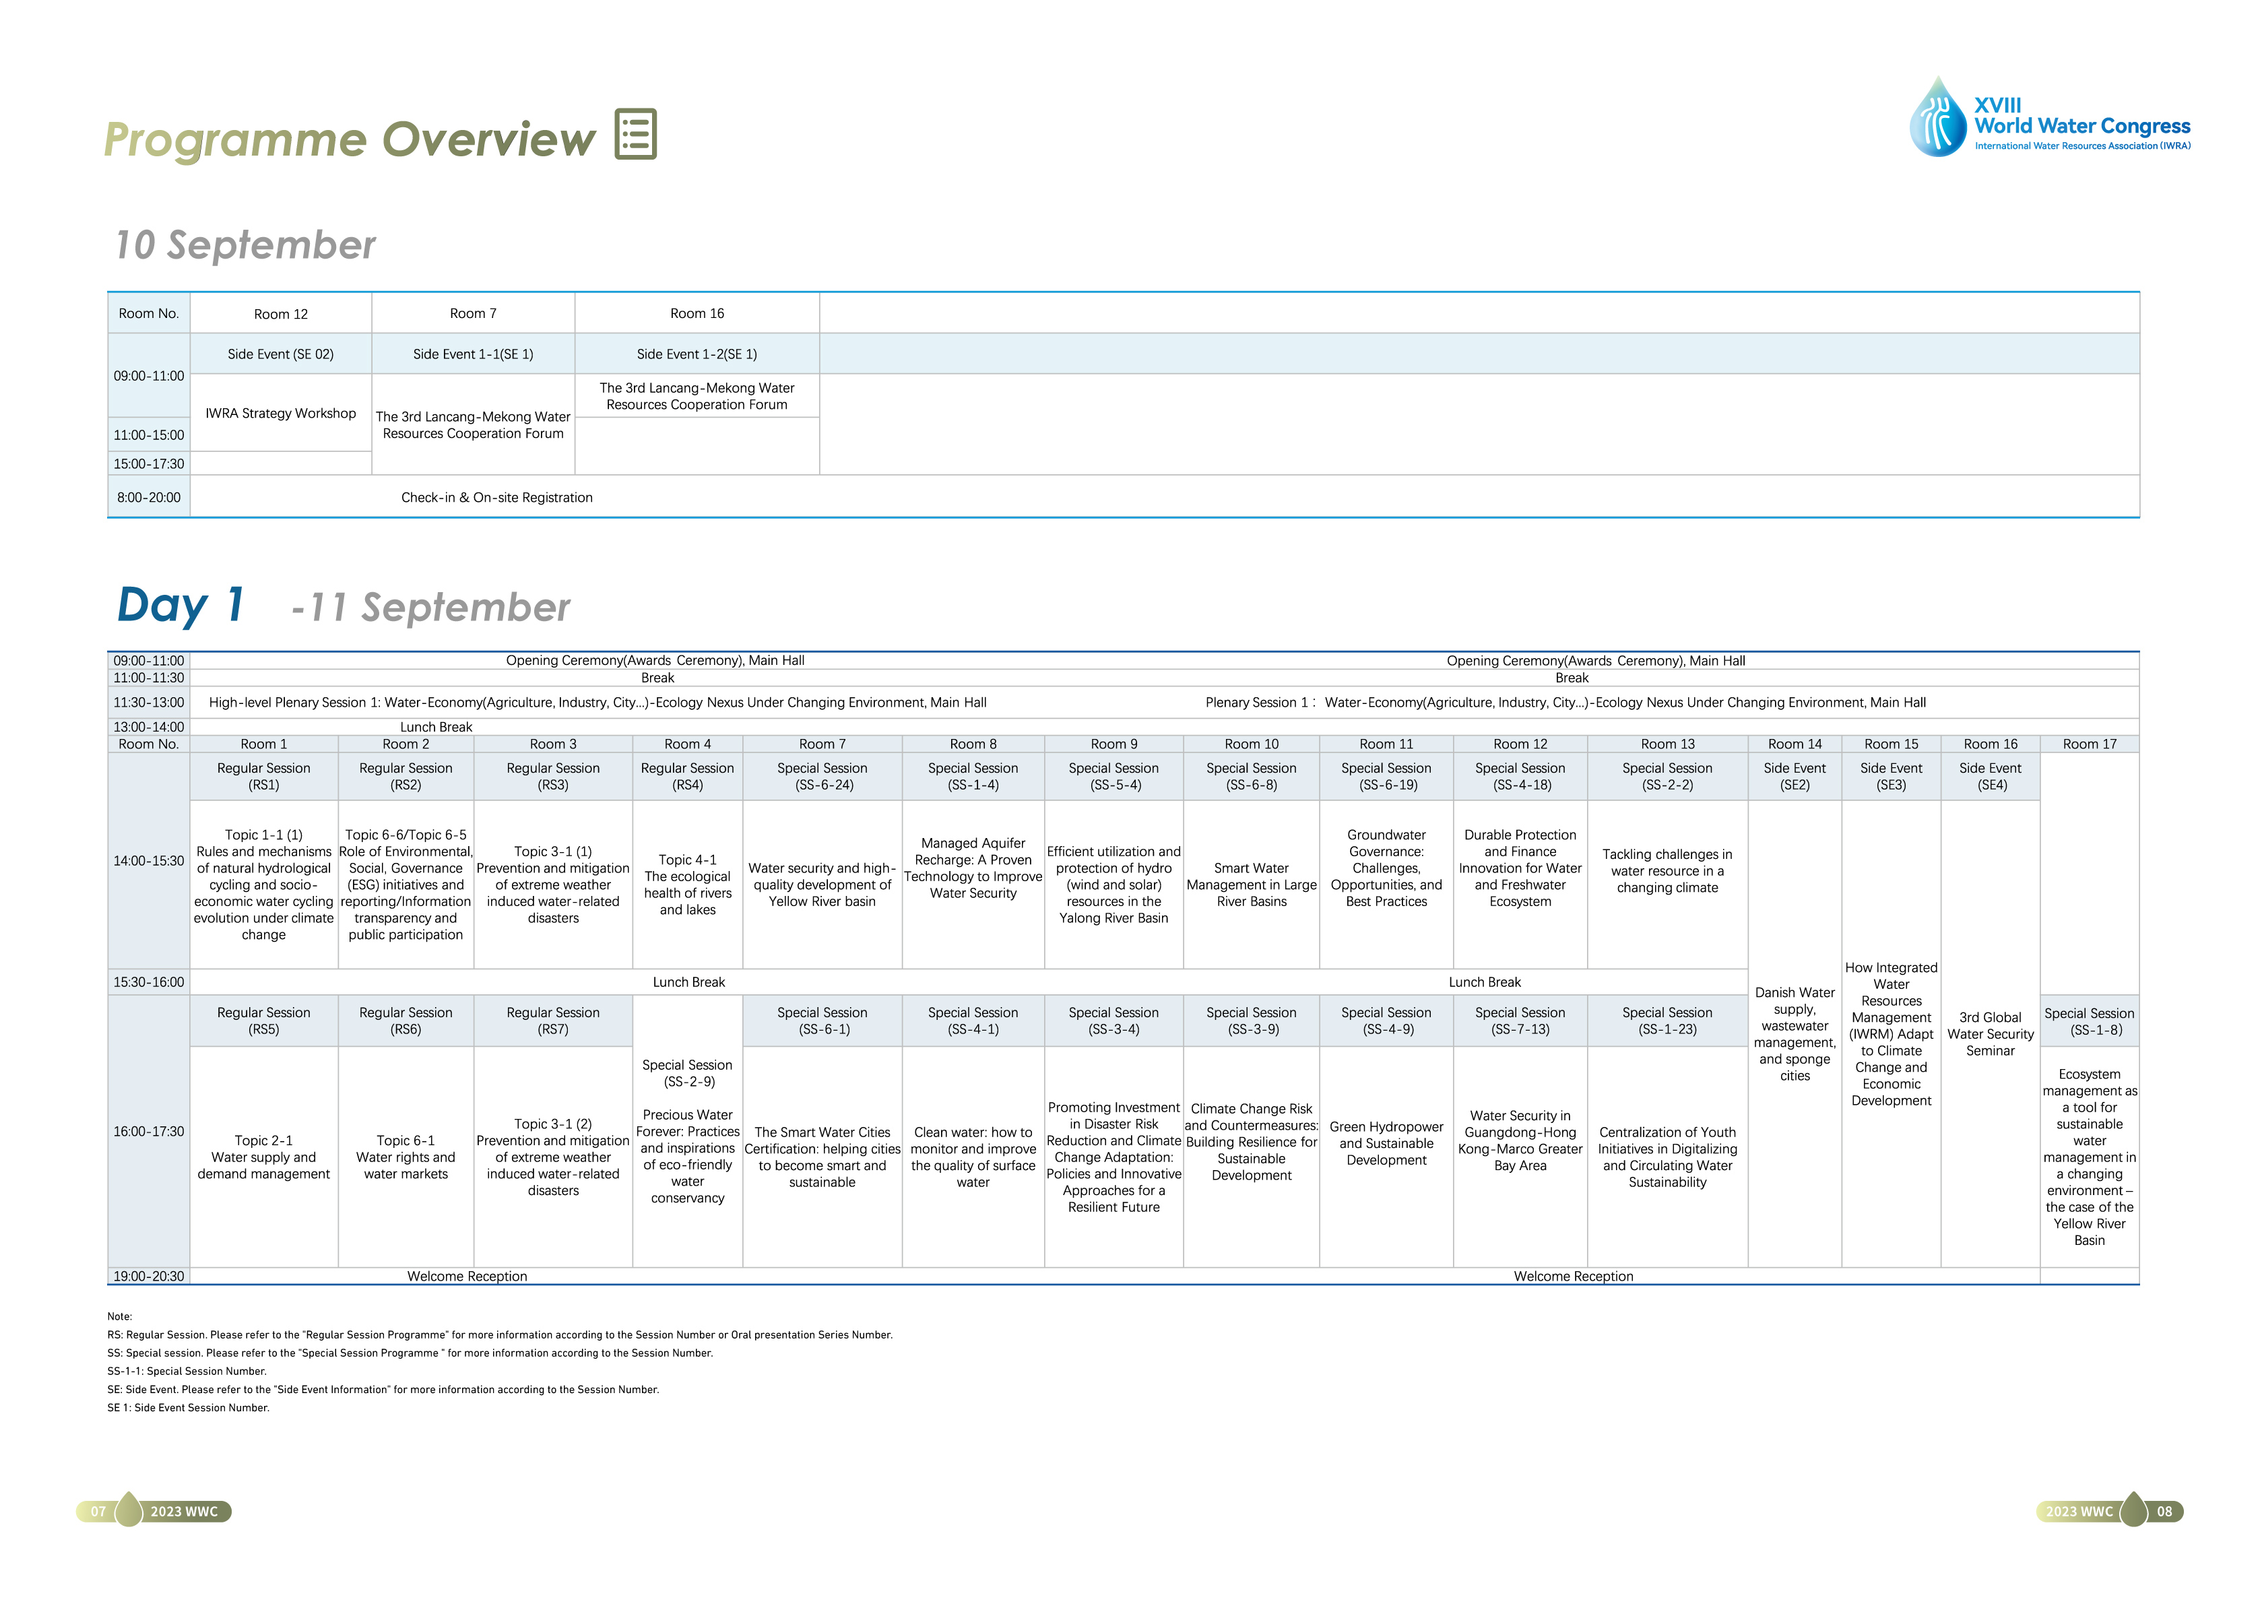Viewport: 2260px width, 1608px height.
Task: Click the page 08 droplet badge
Action: 2134,1510
